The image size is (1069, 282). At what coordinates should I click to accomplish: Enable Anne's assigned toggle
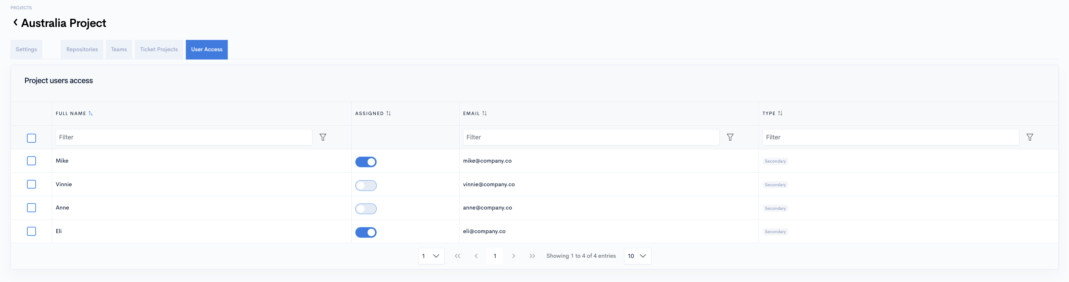pyautogui.click(x=366, y=209)
